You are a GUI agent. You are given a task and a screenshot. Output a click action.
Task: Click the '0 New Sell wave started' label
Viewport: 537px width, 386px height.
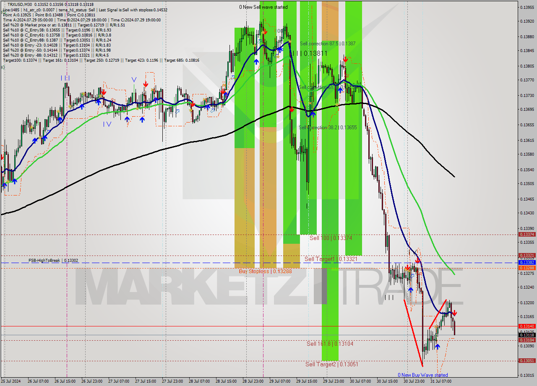coord(263,7)
